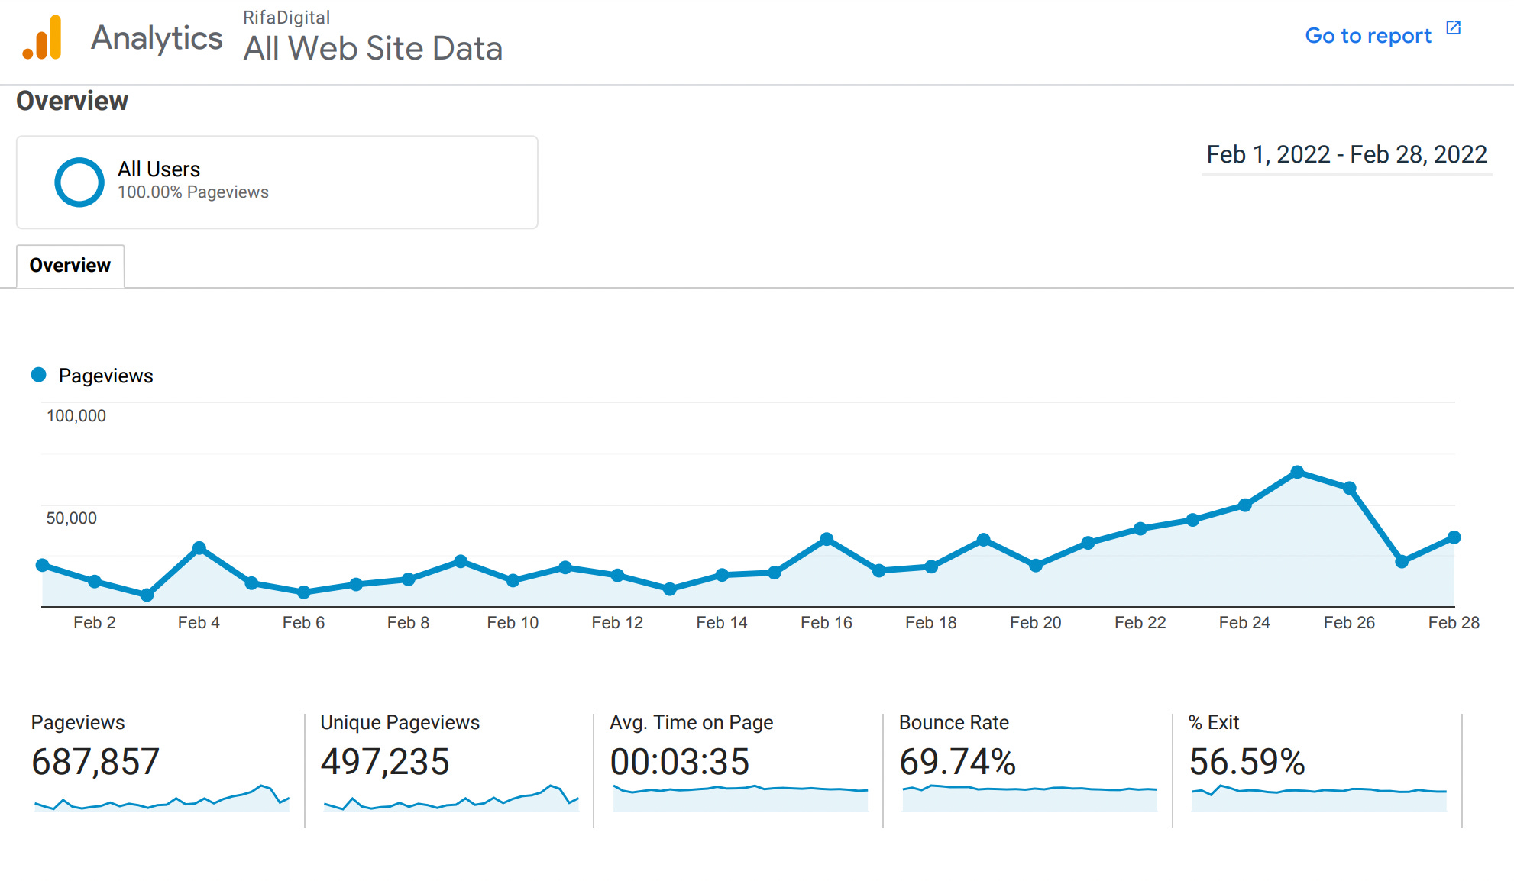1514x881 pixels.
Task: Click the Feb 2 x-axis label
Action: pyautogui.click(x=95, y=623)
